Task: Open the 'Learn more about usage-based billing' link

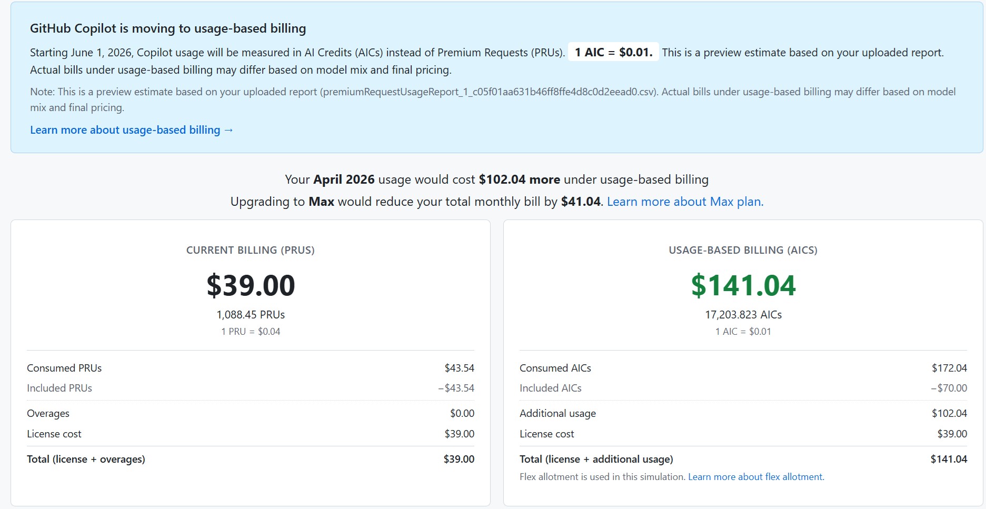Action: click(132, 130)
